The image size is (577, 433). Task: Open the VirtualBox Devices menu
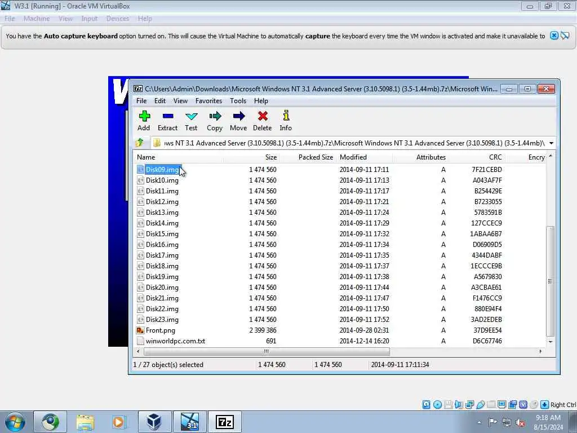point(118,19)
